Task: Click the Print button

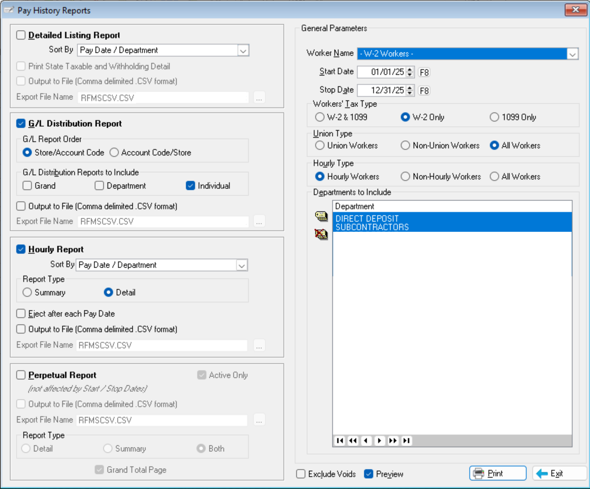Action: coord(498,473)
